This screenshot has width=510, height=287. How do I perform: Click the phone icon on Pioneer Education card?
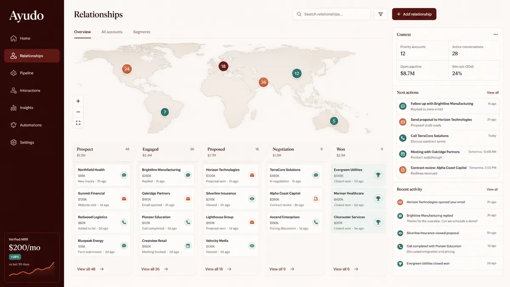click(x=188, y=222)
